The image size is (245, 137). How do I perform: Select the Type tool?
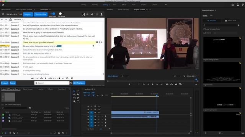coord(78,101)
